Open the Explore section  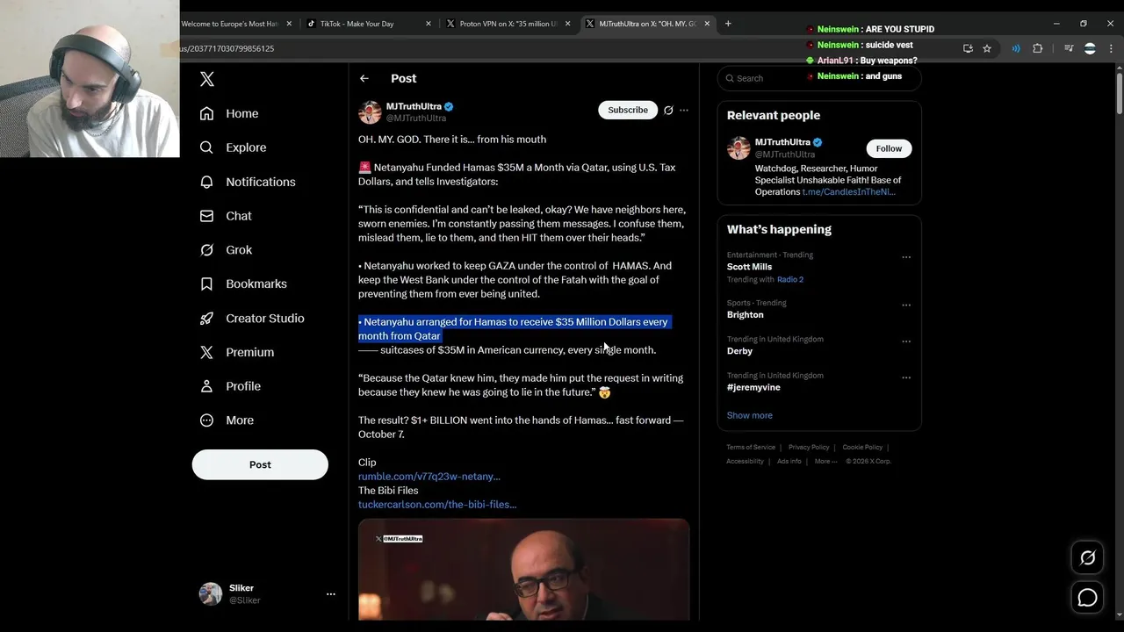232,147
